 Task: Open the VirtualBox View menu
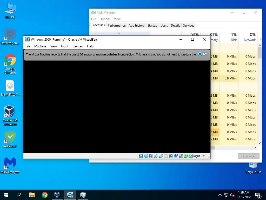click(x=54, y=46)
